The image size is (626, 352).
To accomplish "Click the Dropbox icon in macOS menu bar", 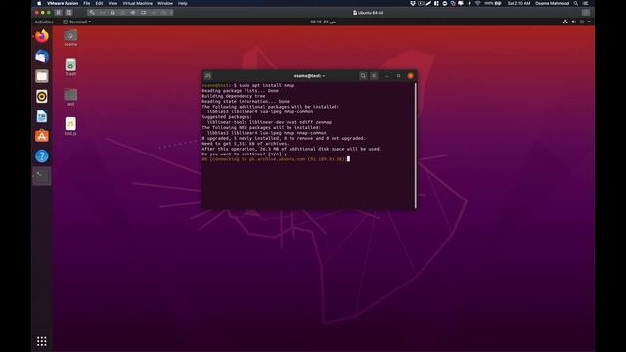I will click(x=413, y=3).
